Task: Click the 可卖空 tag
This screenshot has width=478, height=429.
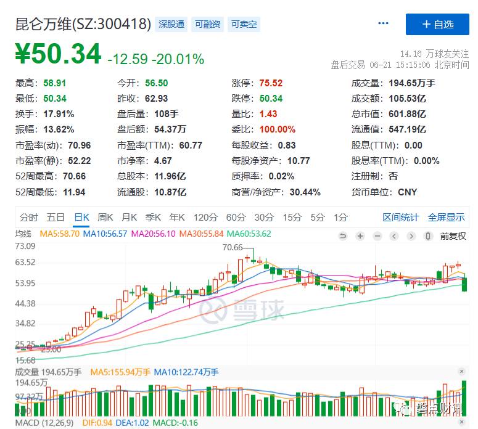Action: (x=244, y=24)
